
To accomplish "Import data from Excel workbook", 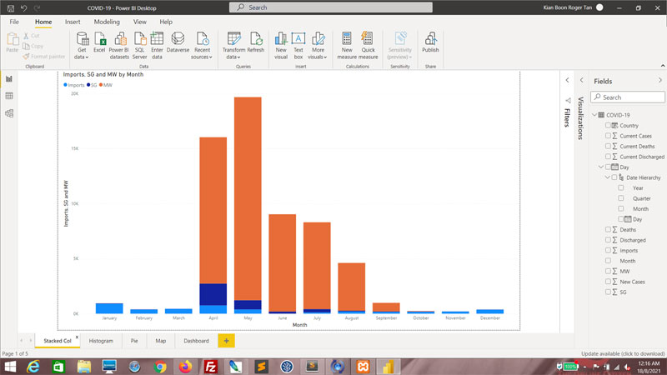I will [99, 42].
